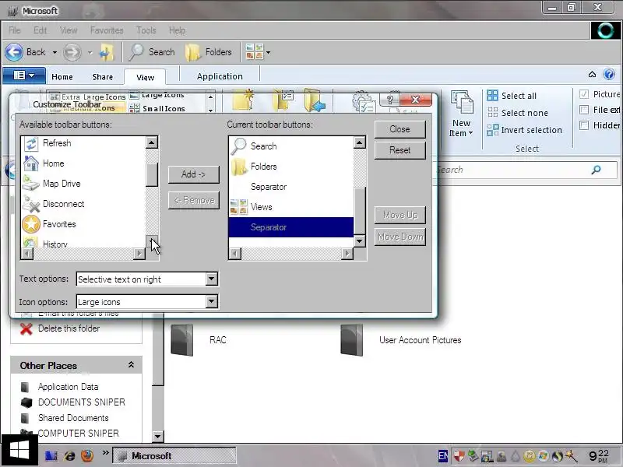Open the blue File menu dropdown in ribbon
623x467 pixels.
point(24,75)
